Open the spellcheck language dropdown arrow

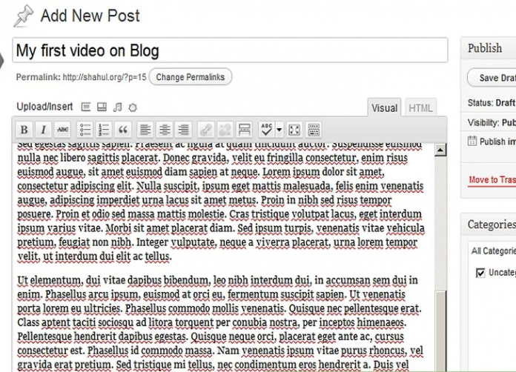[x=279, y=130]
